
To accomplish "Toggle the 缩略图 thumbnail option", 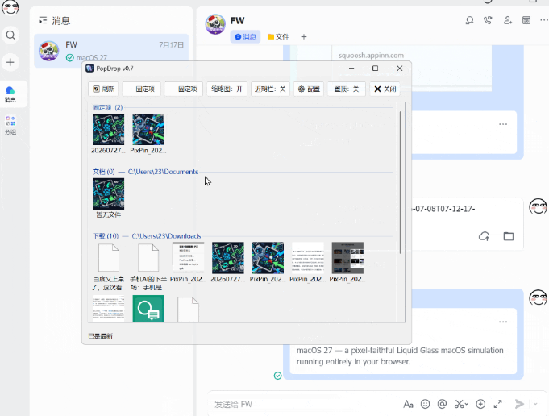I will click(227, 89).
